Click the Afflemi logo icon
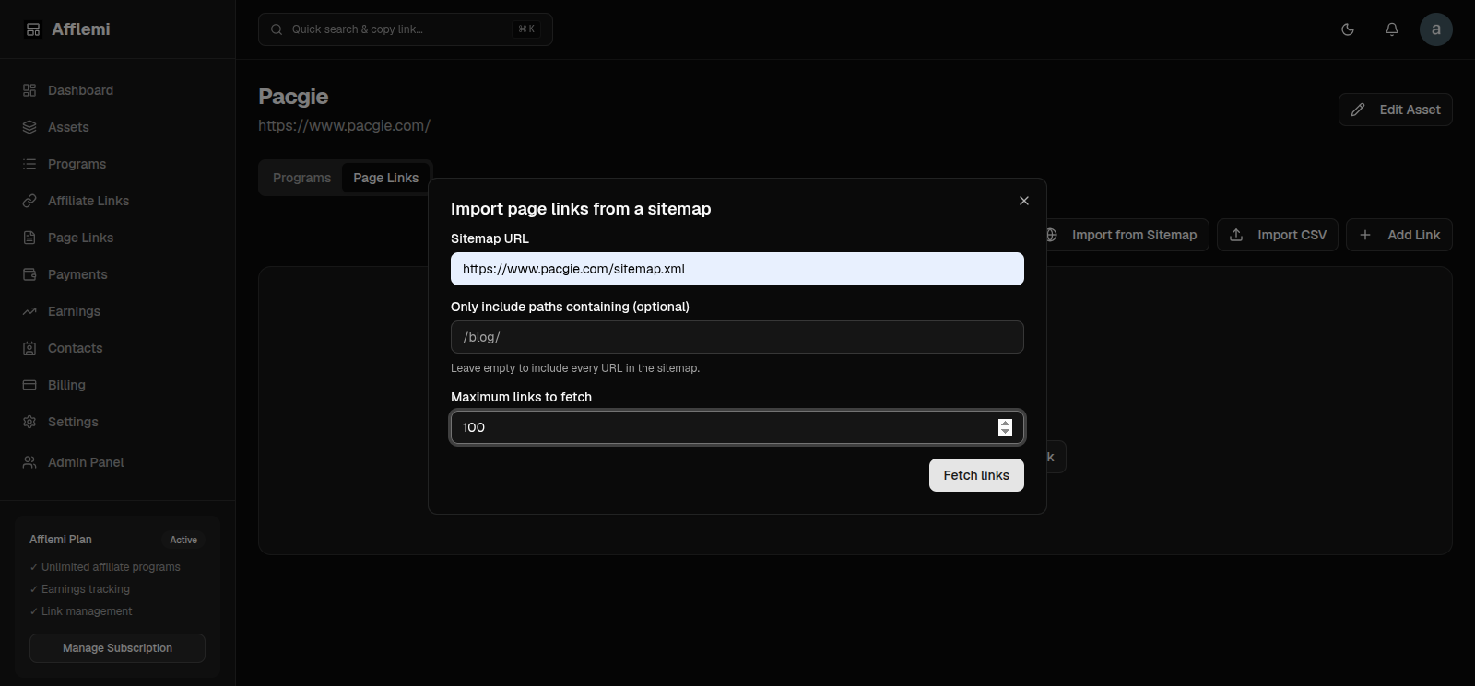The image size is (1475, 686). pos(33,29)
